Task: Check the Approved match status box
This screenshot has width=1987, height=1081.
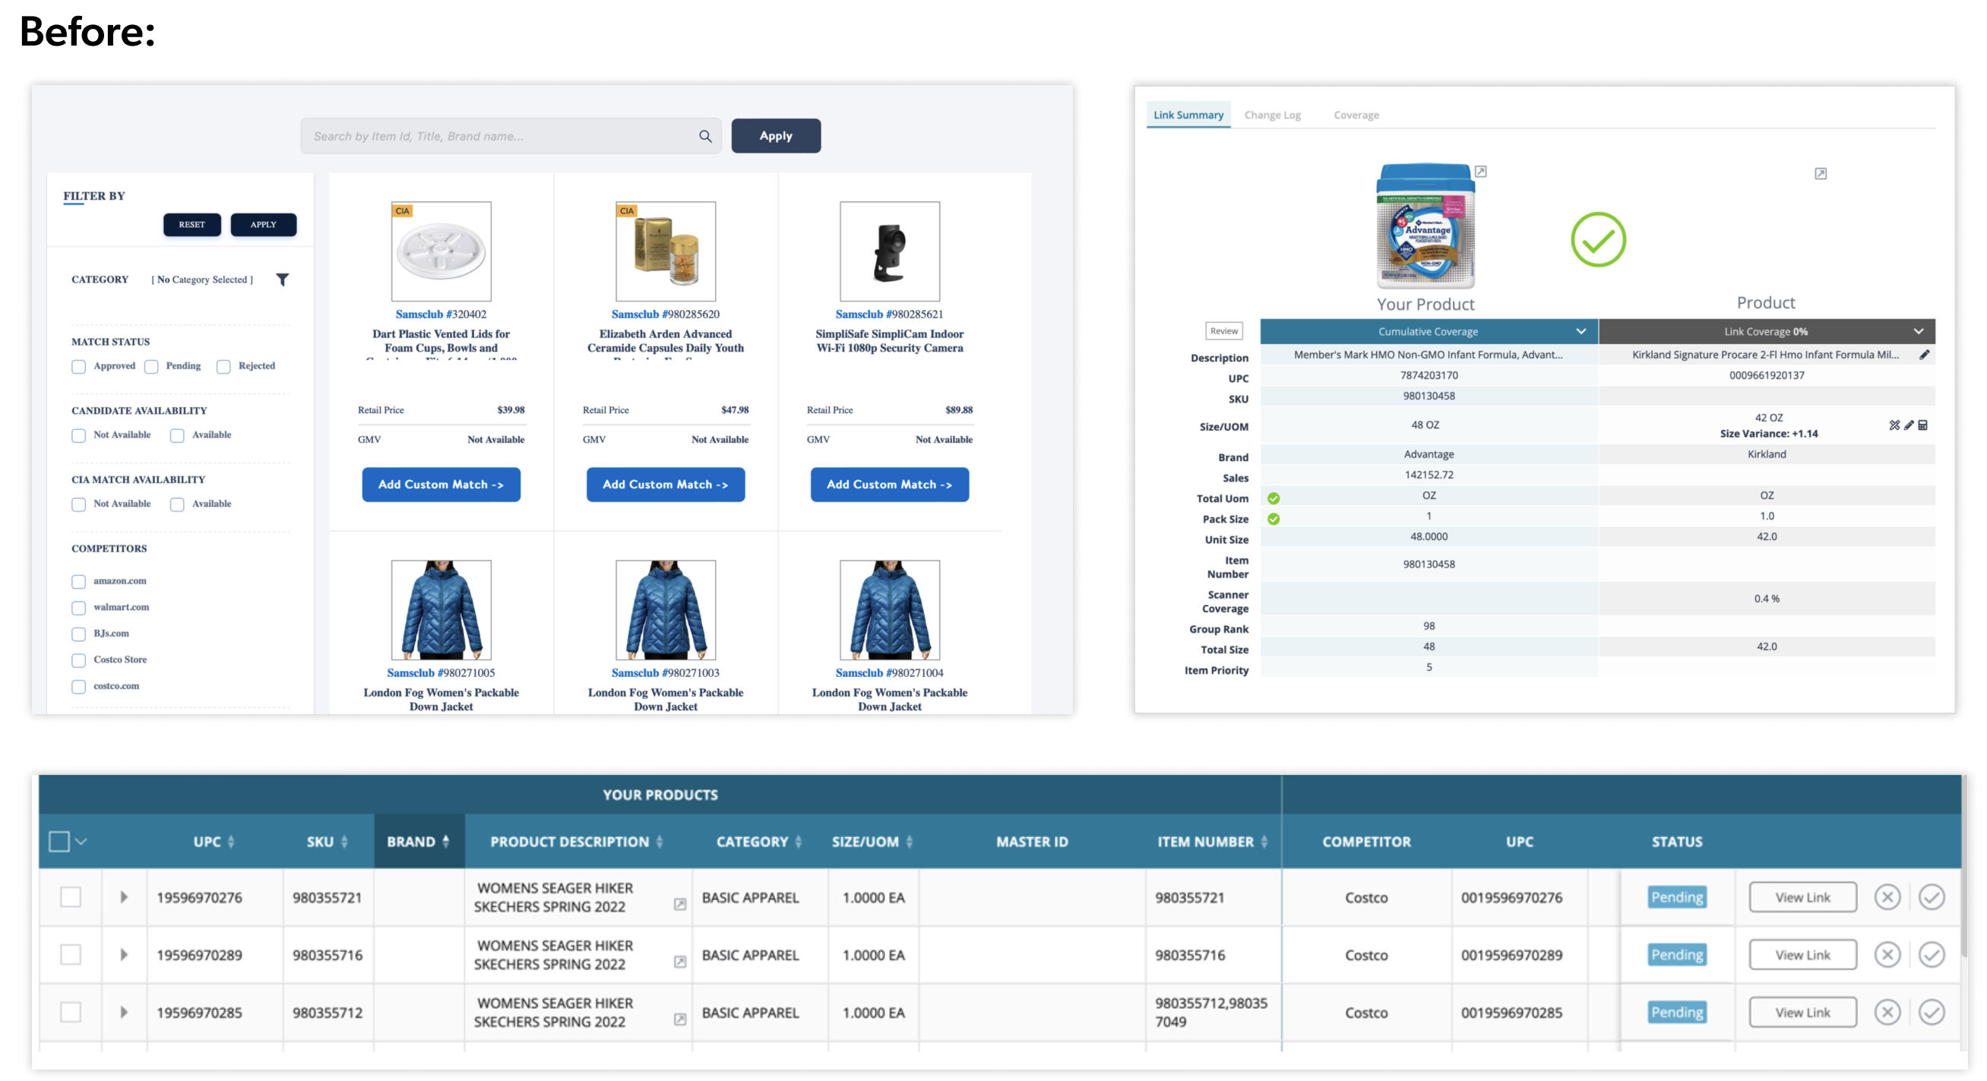Action: [79, 366]
